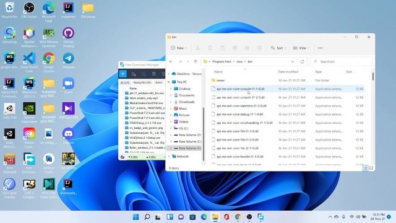Open the New dropdown in Explorer
Viewport: 396px width, 223px height.
tap(179, 48)
